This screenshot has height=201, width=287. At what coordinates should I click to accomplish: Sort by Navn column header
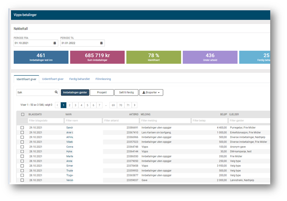pos(68,115)
